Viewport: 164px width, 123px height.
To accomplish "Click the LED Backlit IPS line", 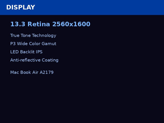I will coord(26,52).
